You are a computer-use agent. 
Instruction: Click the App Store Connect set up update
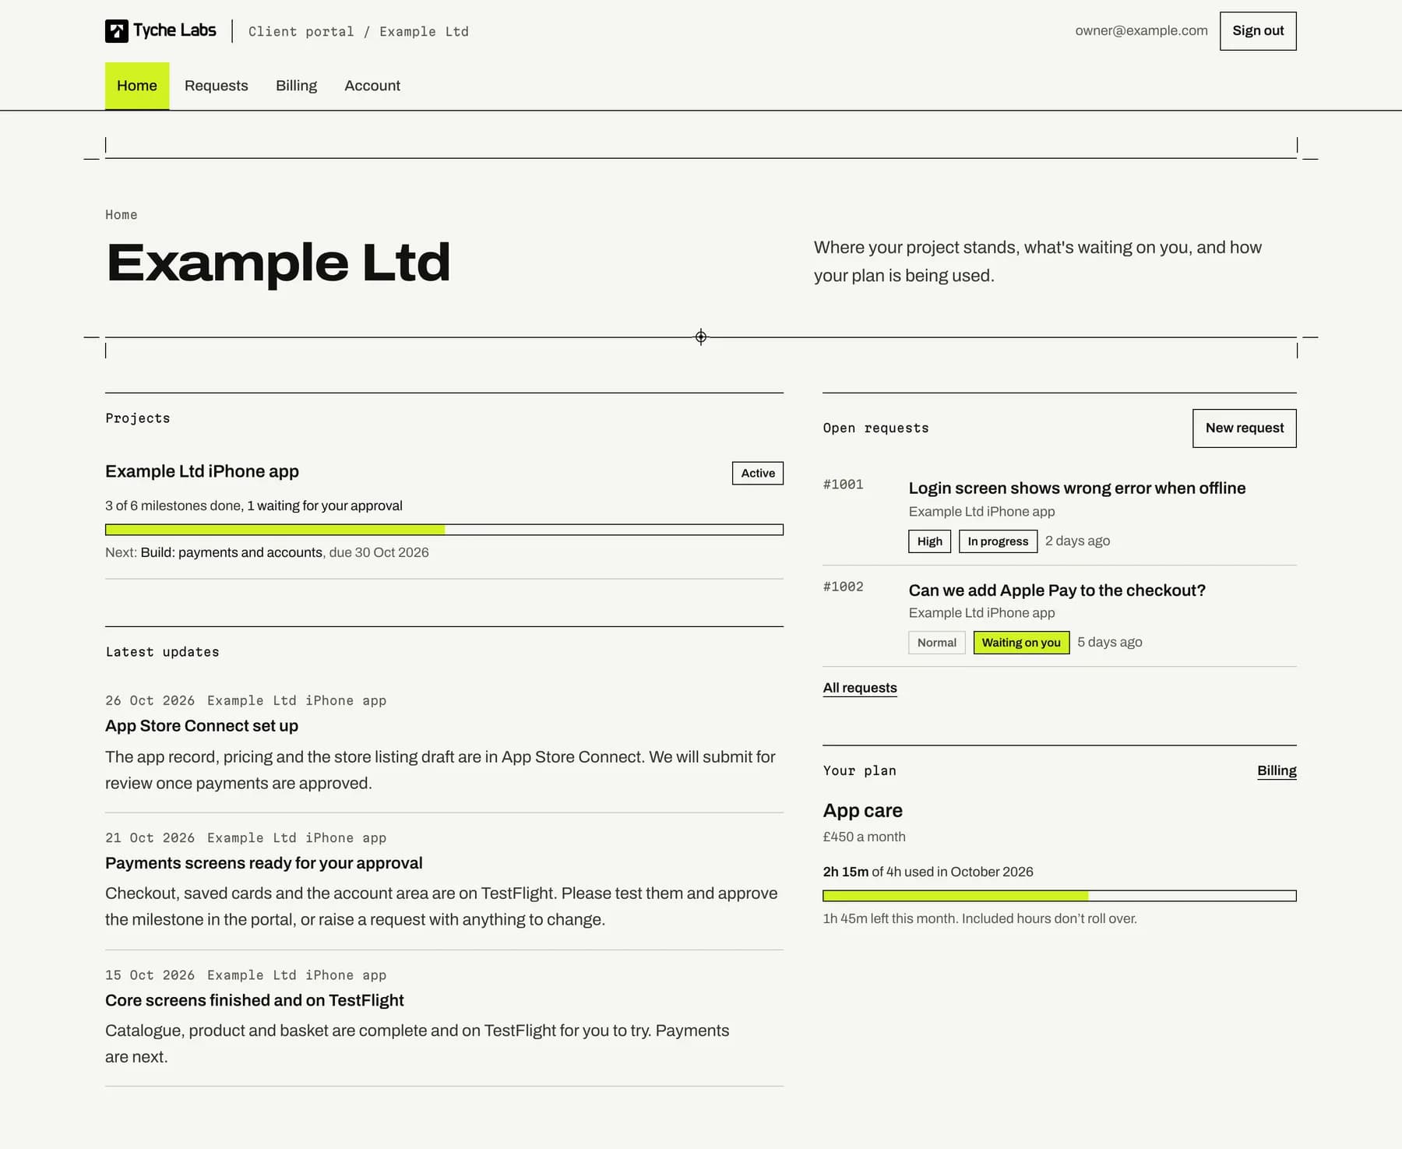click(x=202, y=725)
